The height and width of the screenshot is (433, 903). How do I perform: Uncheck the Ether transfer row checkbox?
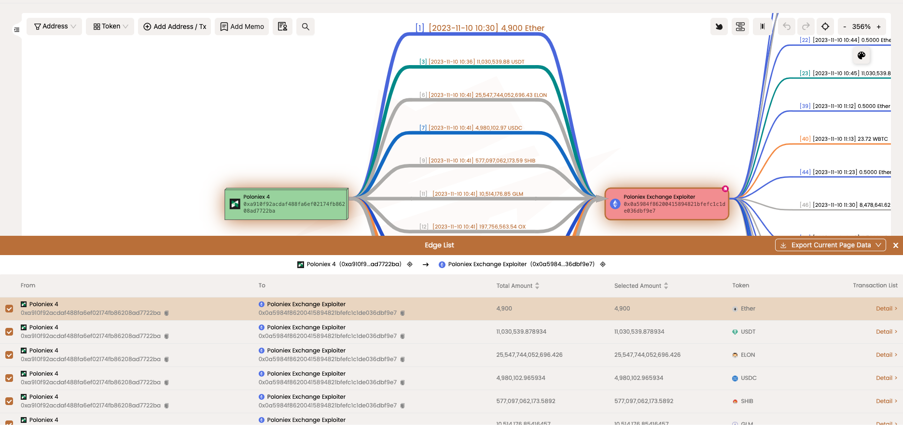pos(9,309)
